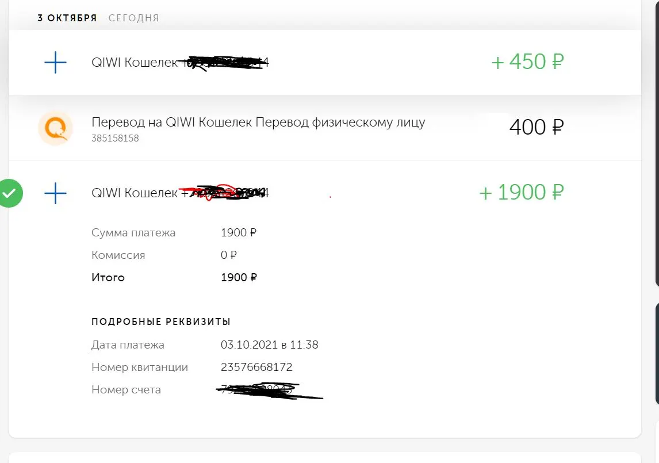Click the 3 ОКТЯБРЯ date header
Image resolution: width=659 pixels, height=463 pixels.
tap(67, 18)
